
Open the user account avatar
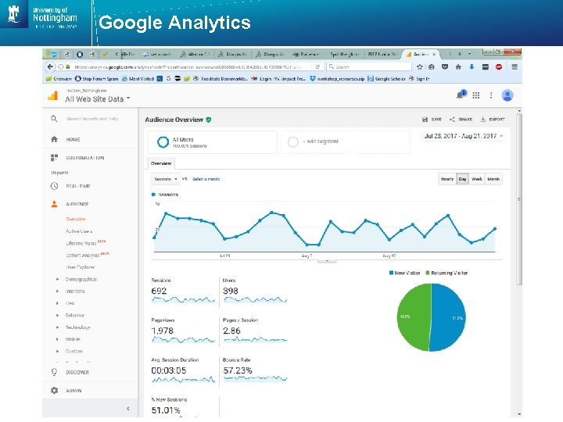[x=507, y=95]
